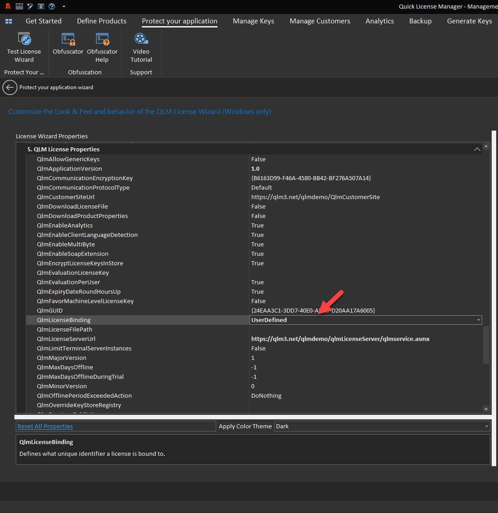Select the QlmCommunicationProtocolType Default value
Screen dimensions: 498x513
[262, 188]
